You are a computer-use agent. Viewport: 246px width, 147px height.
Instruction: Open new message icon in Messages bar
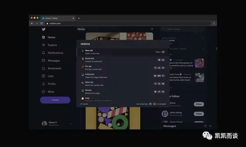pyautogui.click(x=205, y=126)
